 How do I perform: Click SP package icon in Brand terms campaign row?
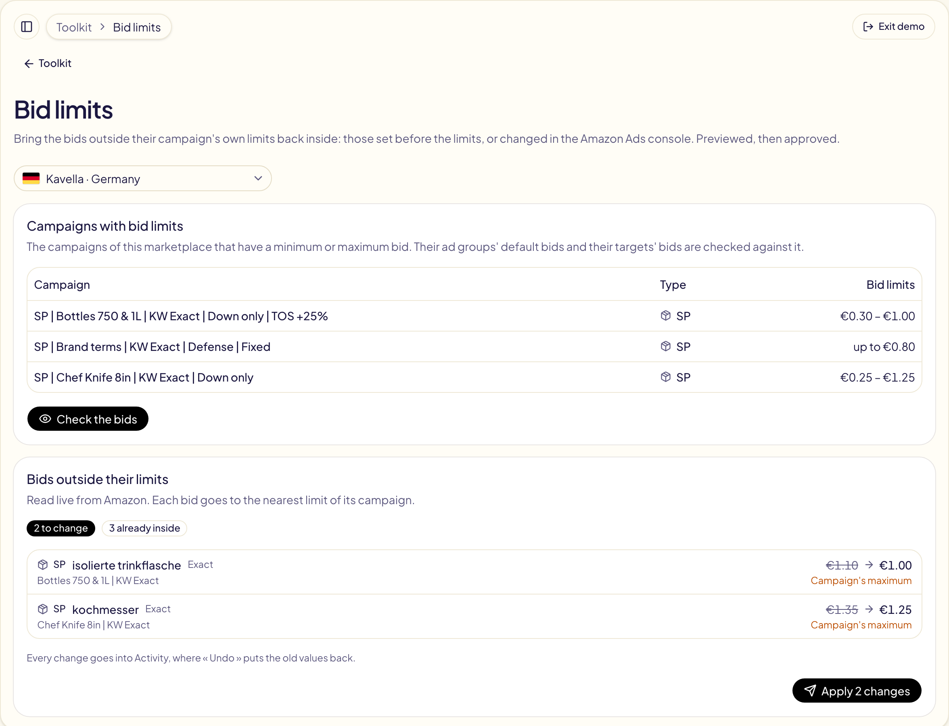(x=666, y=346)
